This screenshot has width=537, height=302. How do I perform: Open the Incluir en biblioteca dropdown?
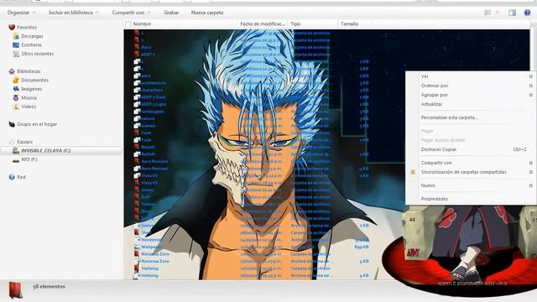(74, 13)
